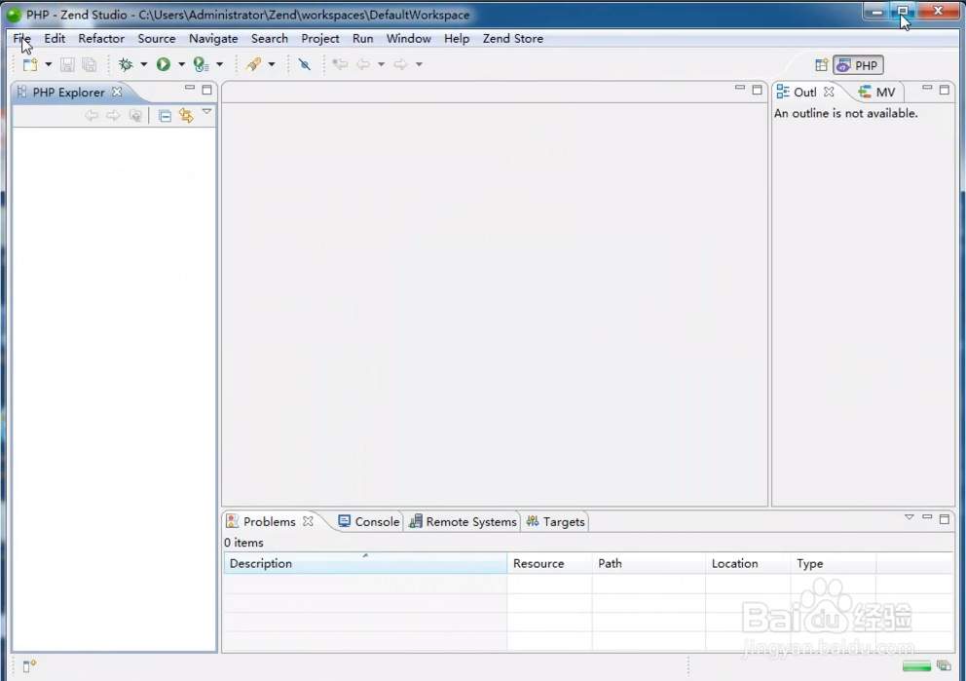Close the Outline view tab

(829, 92)
